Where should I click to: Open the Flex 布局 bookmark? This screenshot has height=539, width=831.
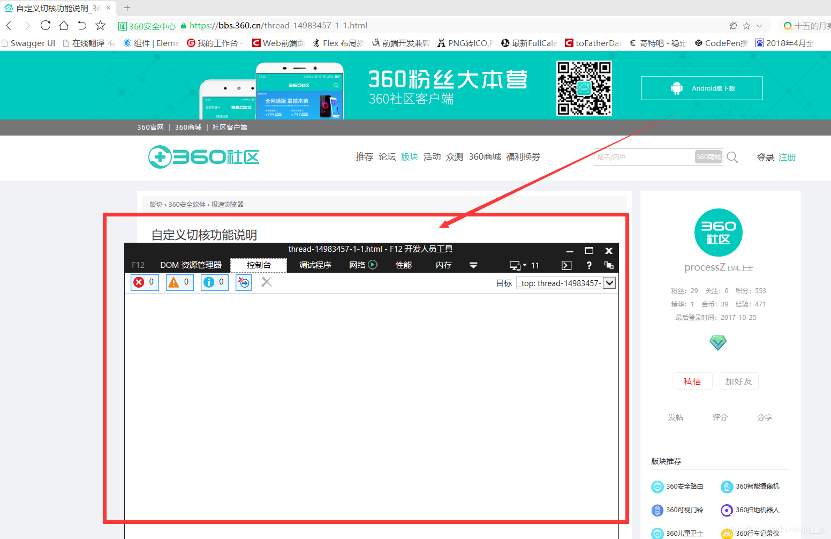[338, 43]
